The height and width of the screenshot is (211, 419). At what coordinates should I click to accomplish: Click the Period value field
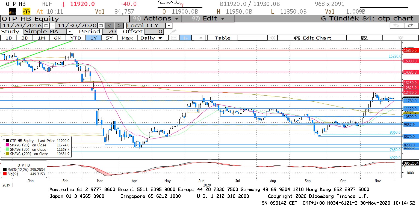109,32
